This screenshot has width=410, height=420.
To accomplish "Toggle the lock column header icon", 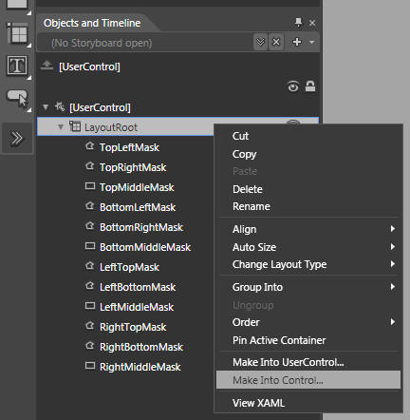I will 310,86.
